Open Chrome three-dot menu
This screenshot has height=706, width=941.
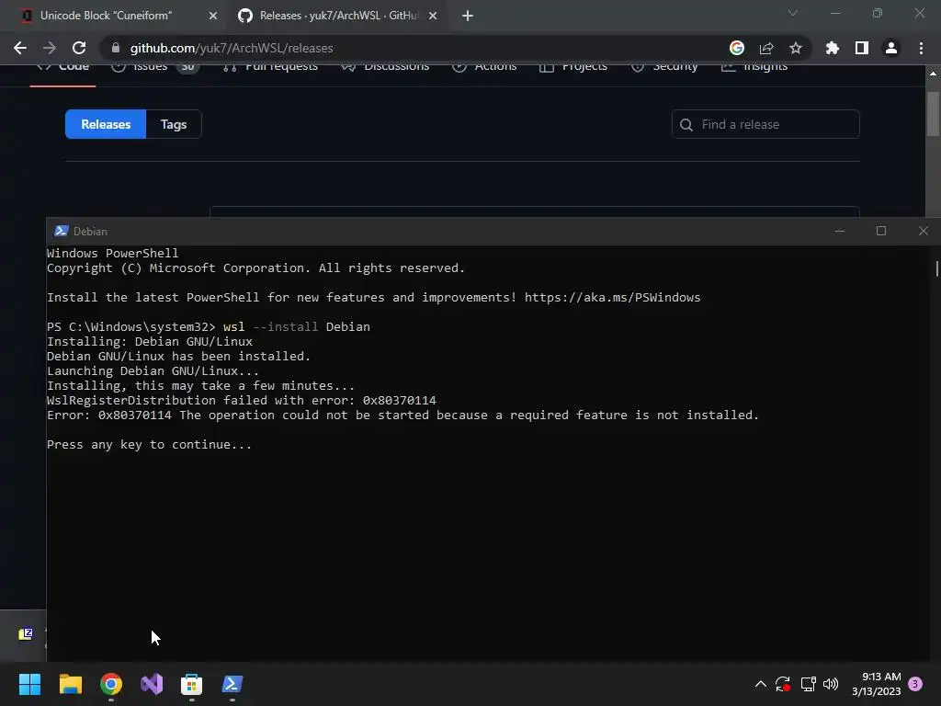[x=921, y=48]
